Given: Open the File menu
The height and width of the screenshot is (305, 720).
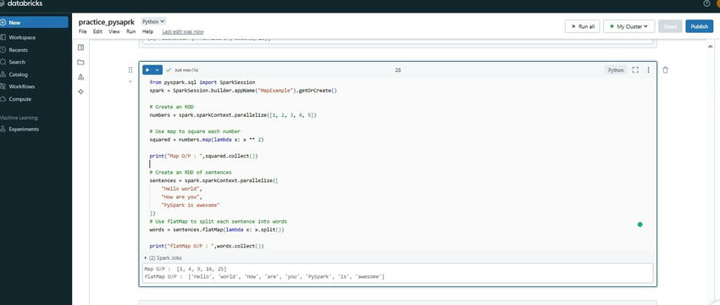Looking at the screenshot, I should [82, 31].
